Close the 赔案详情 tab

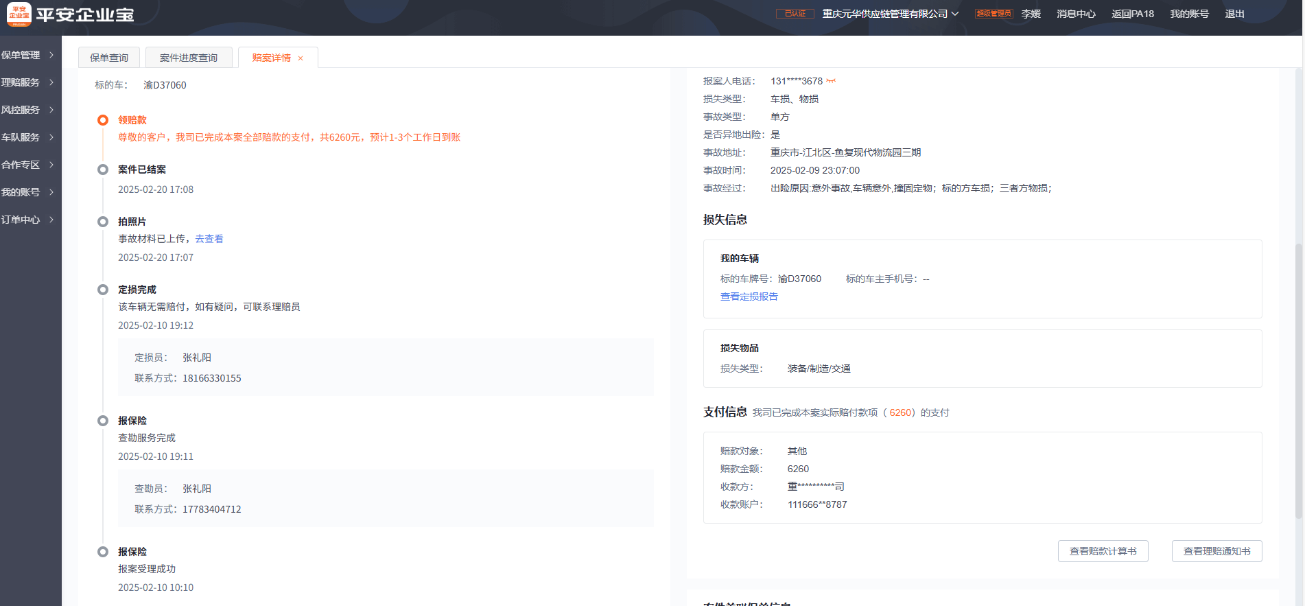pyautogui.click(x=301, y=58)
